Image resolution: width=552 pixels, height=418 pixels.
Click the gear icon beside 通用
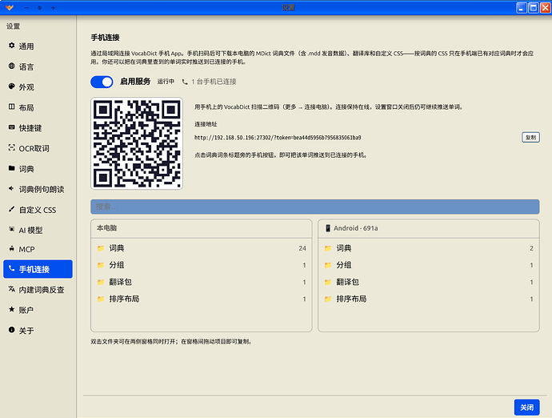click(12, 46)
